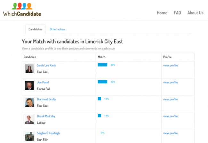View profile for Joe Pond
The width and height of the screenshot is (208, 143).
click(170, 83)
